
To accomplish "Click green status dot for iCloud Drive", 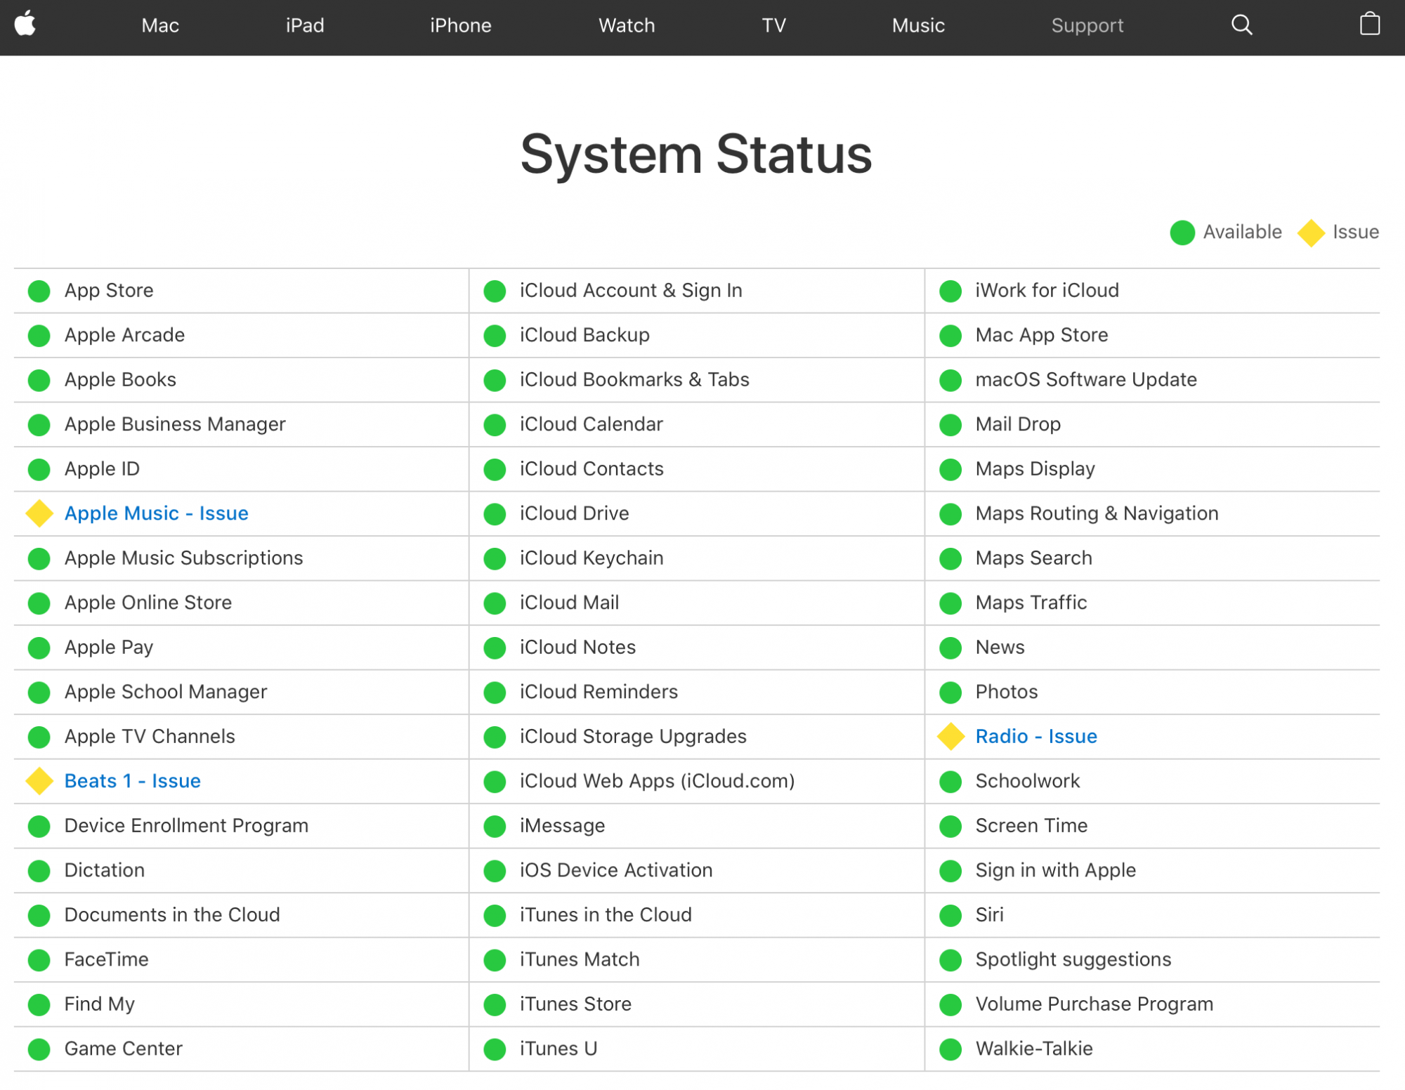I will 495,513.
